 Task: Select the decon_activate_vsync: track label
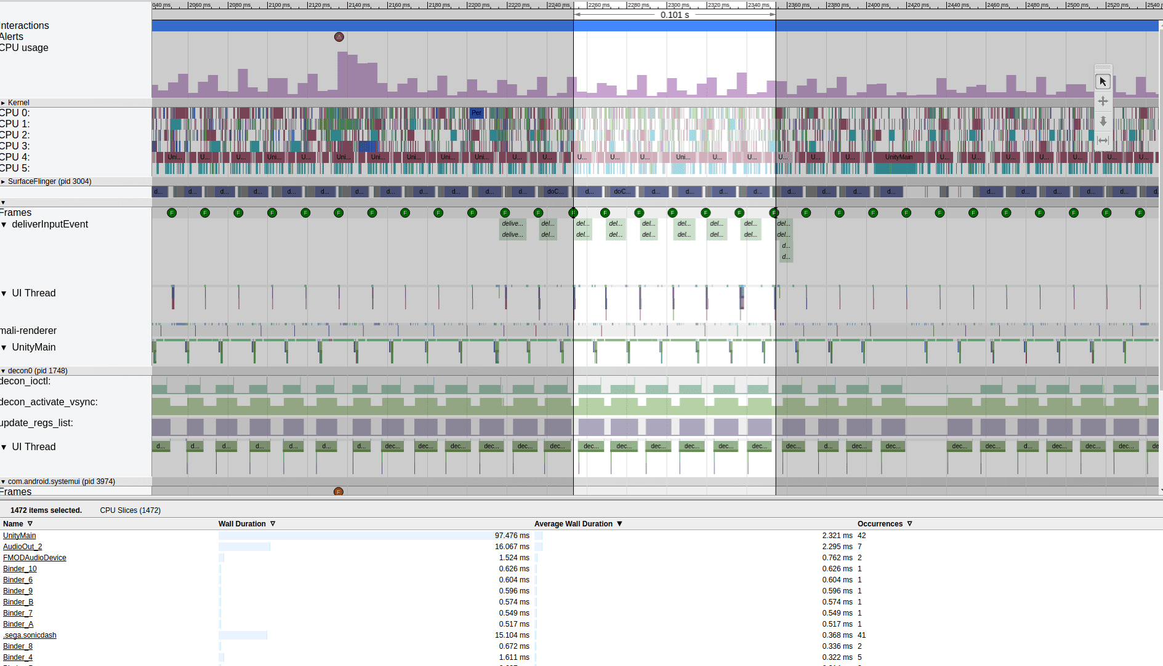tap(49, 402)
